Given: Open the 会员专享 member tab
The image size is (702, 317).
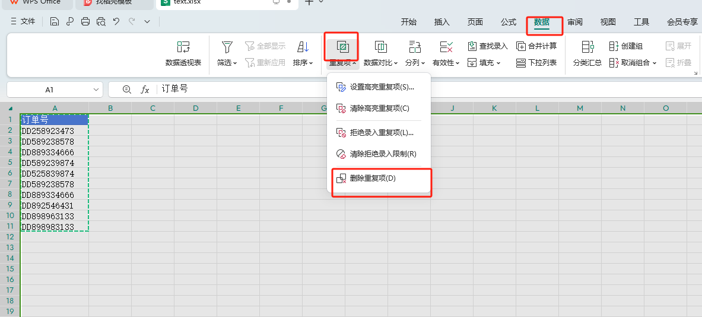Looking at the screenshot, I should (x=682, y=22).
